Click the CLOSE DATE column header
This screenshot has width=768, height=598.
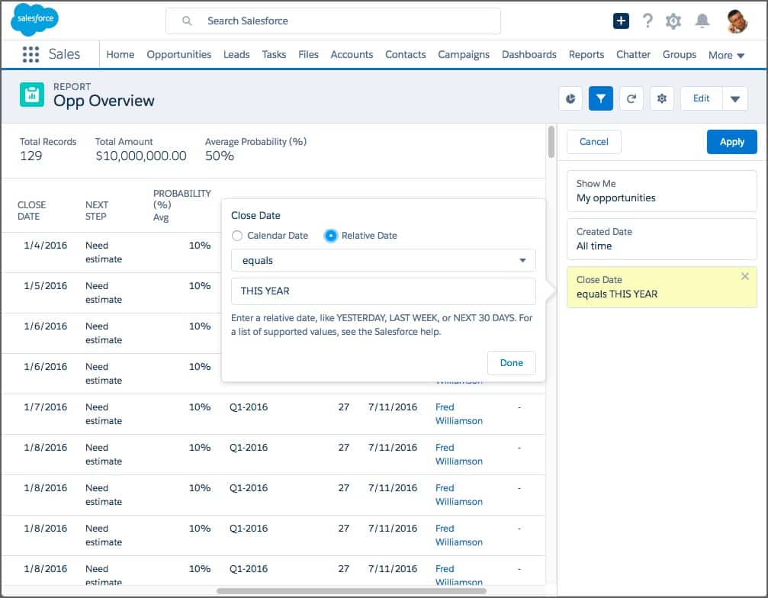click(x=32, y=211)
